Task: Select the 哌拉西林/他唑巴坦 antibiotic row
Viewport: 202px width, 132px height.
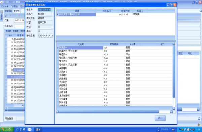Action: click(x=115, y=58)
